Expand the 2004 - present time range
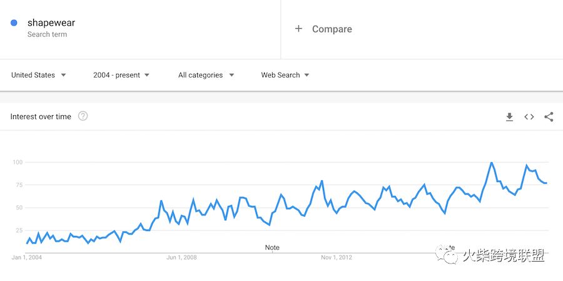Screen dimensions: 563x281 point(121,75)
